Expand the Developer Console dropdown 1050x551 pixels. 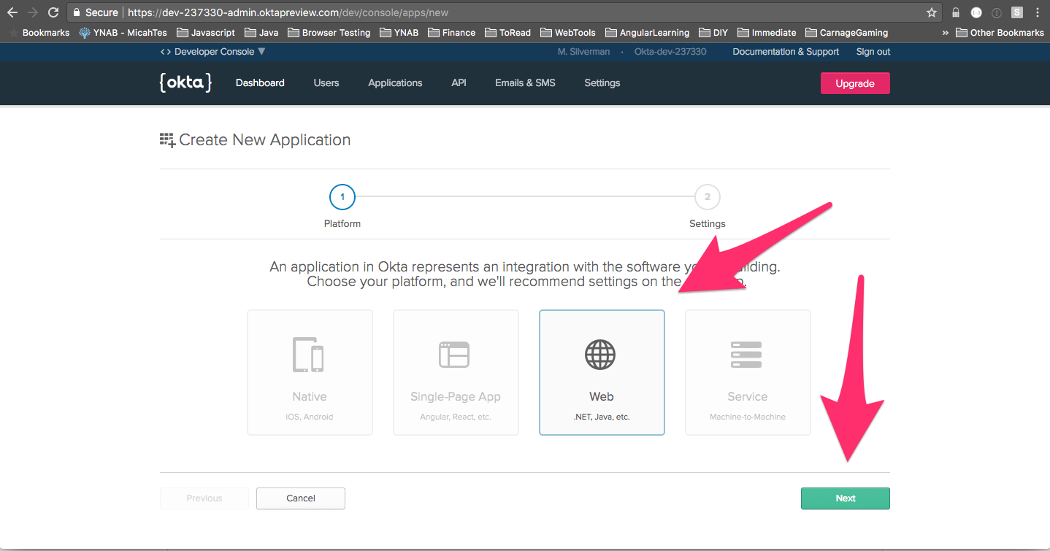(212, 52)
